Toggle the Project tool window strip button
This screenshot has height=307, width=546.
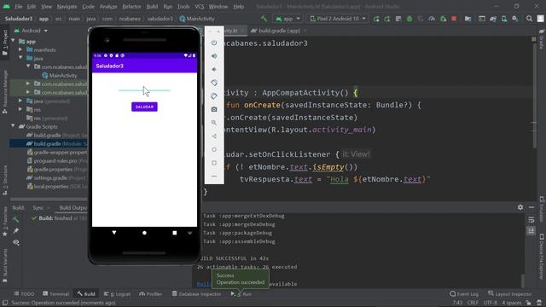tap(5, 43)
